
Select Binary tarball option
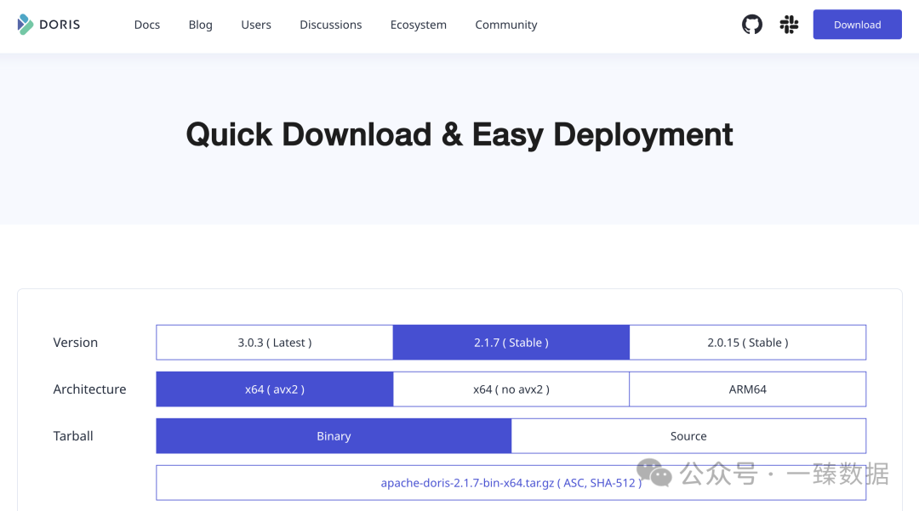(334, 436)
